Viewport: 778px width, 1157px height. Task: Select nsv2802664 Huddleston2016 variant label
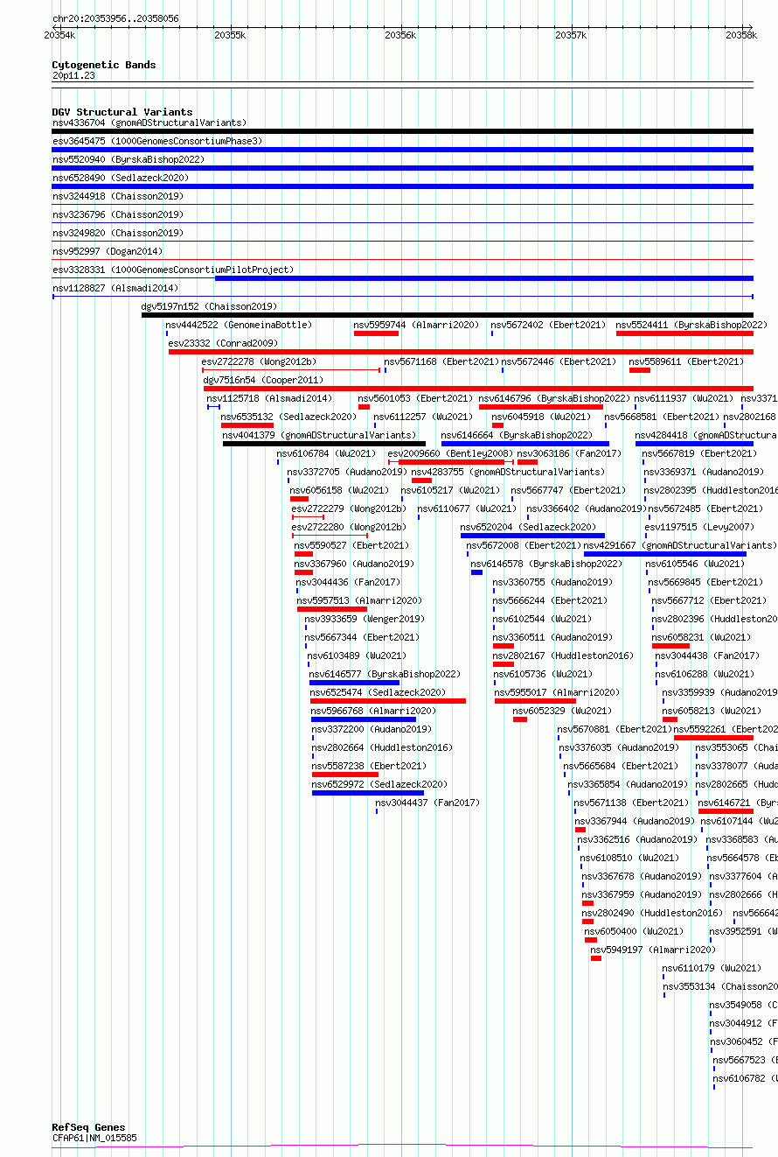pos(382,747)
